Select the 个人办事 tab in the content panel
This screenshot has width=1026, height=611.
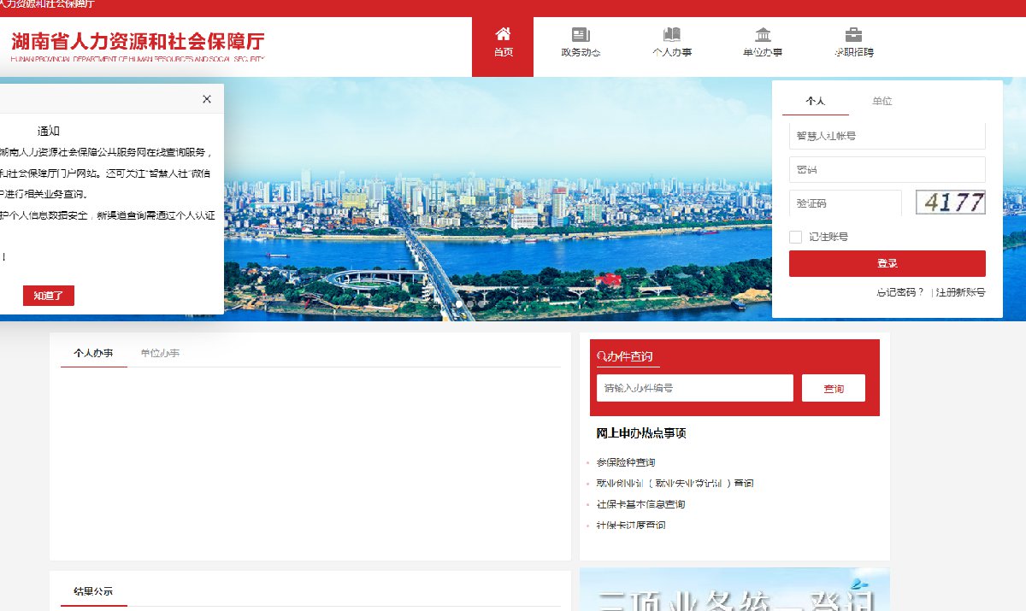pos(93,353)
